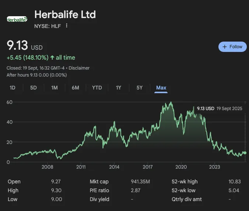This screenshot has height=211, width=249.
Task: Show the YTD chart range
Action: [97, 88]
